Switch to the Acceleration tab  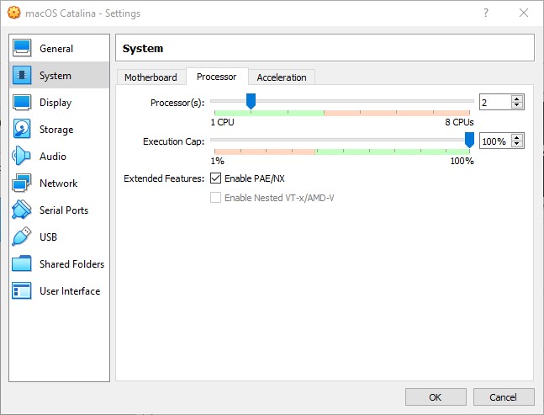282,77
